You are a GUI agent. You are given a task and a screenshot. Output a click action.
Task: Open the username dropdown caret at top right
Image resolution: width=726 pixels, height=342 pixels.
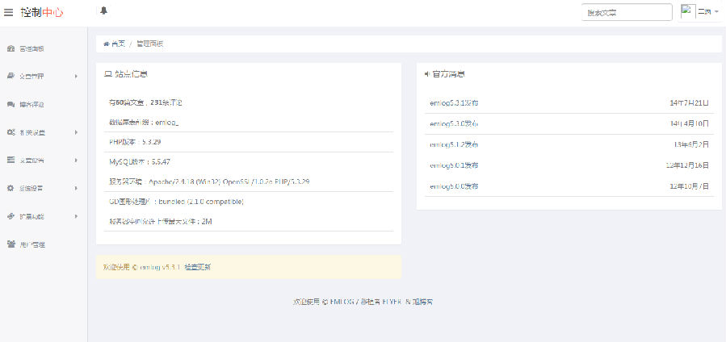(716, 12)
